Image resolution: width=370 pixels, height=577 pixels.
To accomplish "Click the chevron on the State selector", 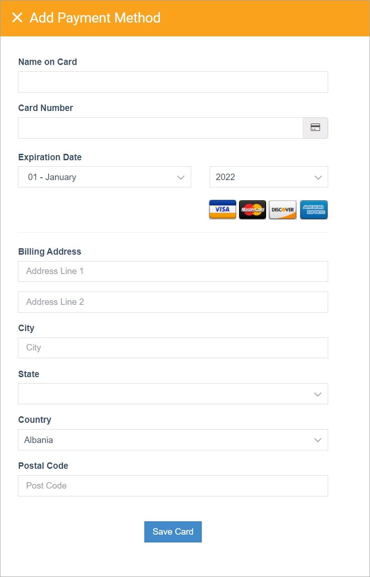I will pyautogui.click(x=318, y=394).
